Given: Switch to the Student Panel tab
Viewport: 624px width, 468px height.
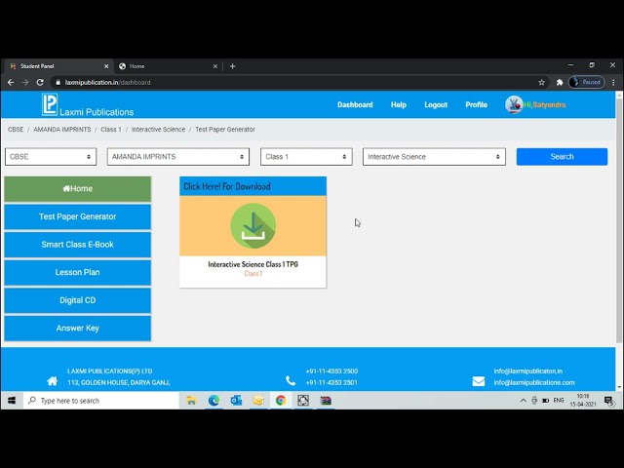Looking at the screenshot, I should [x=58, y=66].
